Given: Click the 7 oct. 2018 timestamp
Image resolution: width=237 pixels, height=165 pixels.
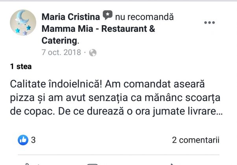Looking at the screenshot, I should (61, 52).
